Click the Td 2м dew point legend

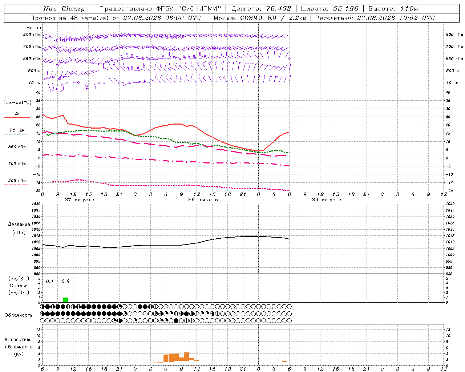tap(17, 130)
